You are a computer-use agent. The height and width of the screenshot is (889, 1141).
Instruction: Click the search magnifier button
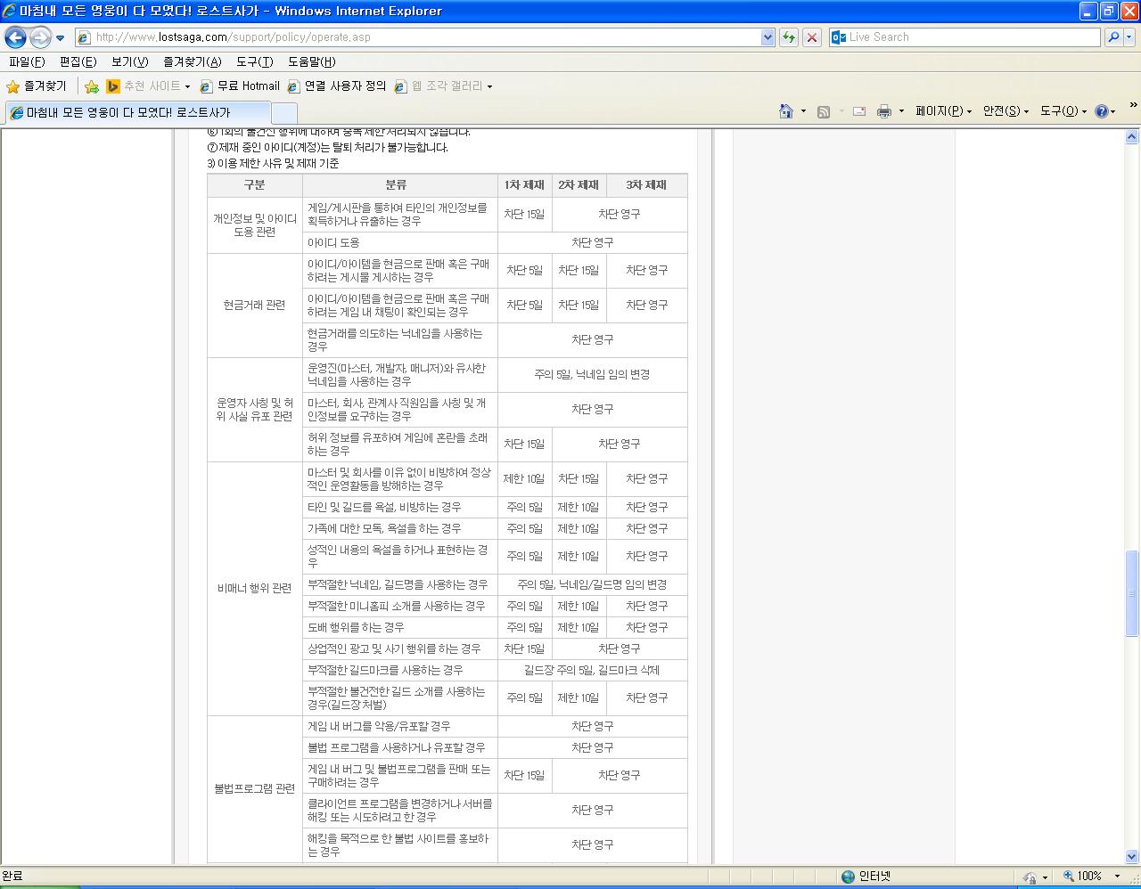tap(1113, 37)
